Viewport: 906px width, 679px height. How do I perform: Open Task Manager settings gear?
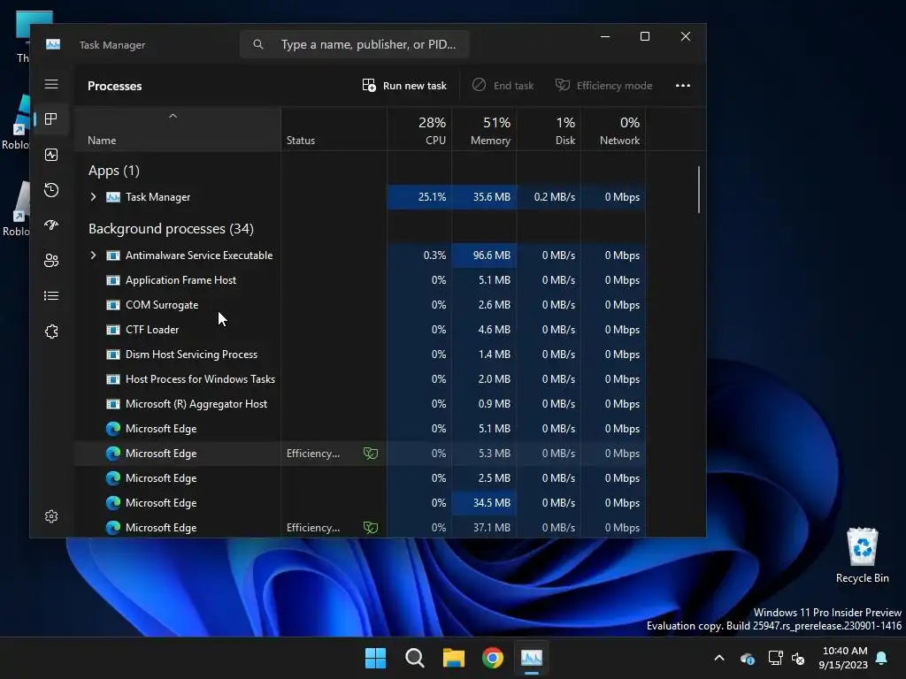[x=51, y=516]
